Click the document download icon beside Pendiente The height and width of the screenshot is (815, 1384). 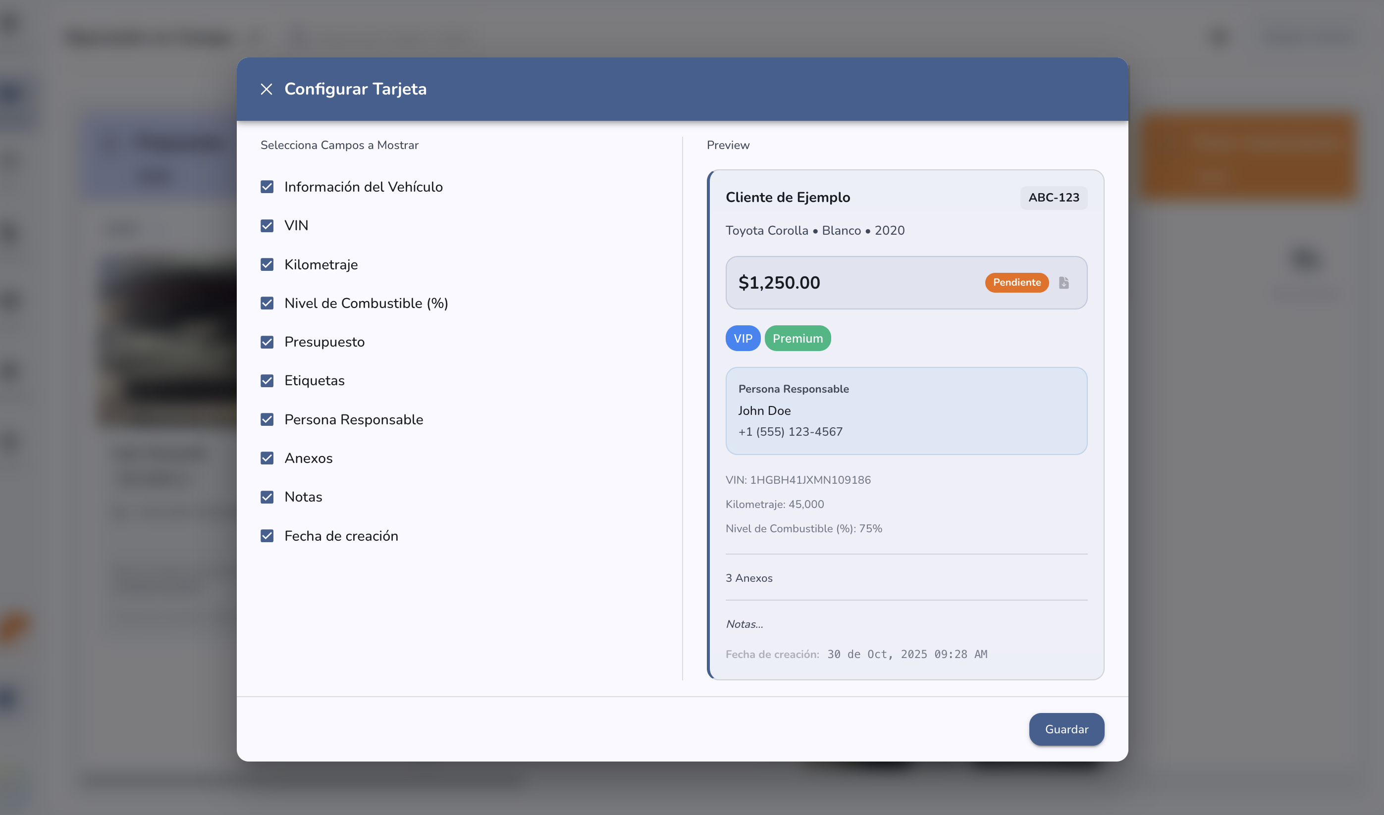pos(1064,282)
